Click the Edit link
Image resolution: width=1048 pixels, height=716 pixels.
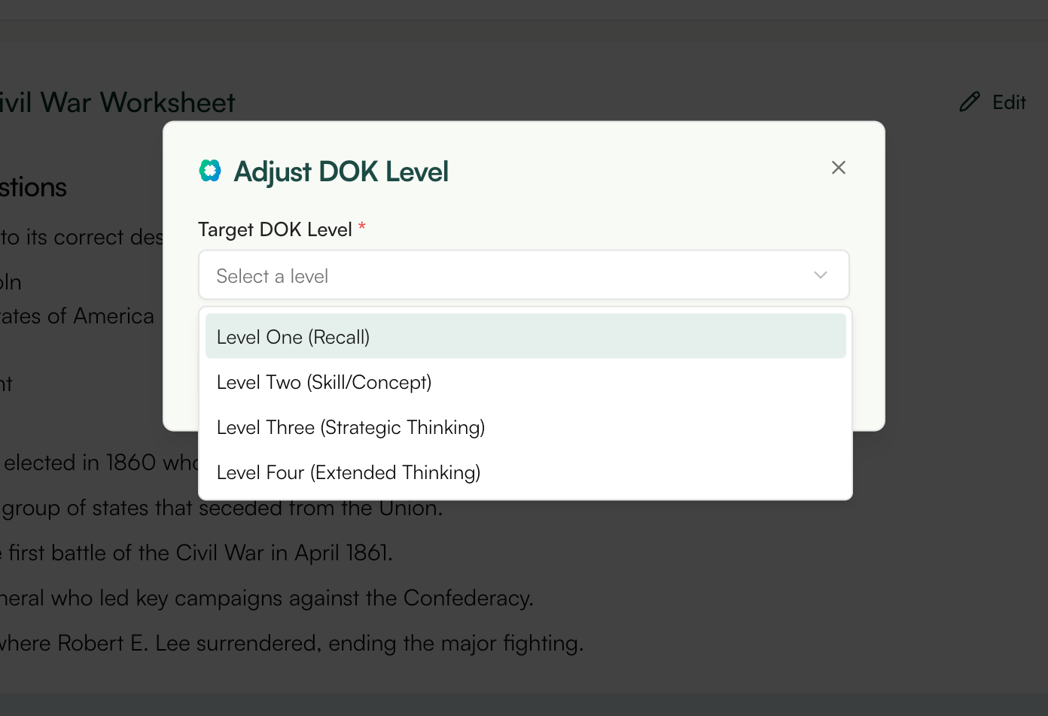click(1009, 102)
